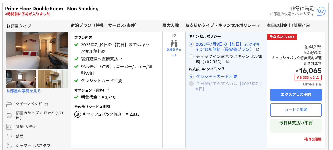The height and width of the screenshot is (150, 333).
Task: Click the queen bed icon
Action: [x=9, y=103]
